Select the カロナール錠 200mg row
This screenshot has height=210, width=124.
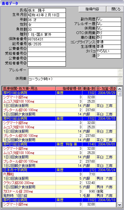pyautogui.click(x=59, y=191)
